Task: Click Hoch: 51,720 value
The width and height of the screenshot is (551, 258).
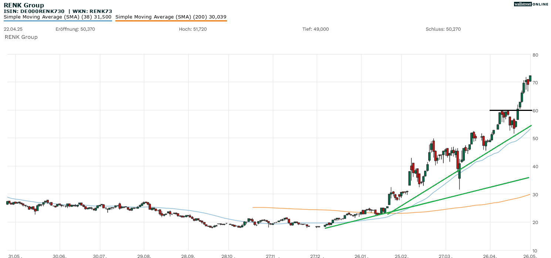Action: click(x=193, y=29)
